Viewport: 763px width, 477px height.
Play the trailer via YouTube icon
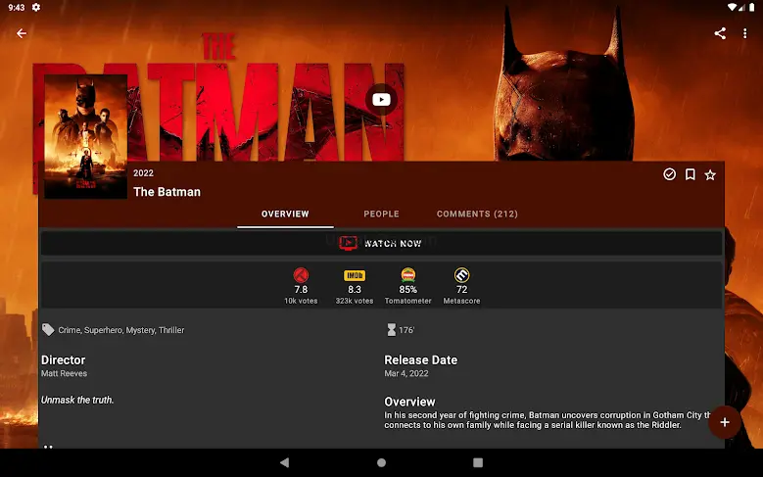click(x=381, y=100)
